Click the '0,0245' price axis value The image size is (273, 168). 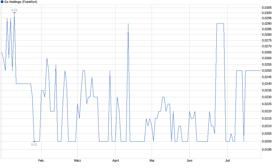point(267,77)
